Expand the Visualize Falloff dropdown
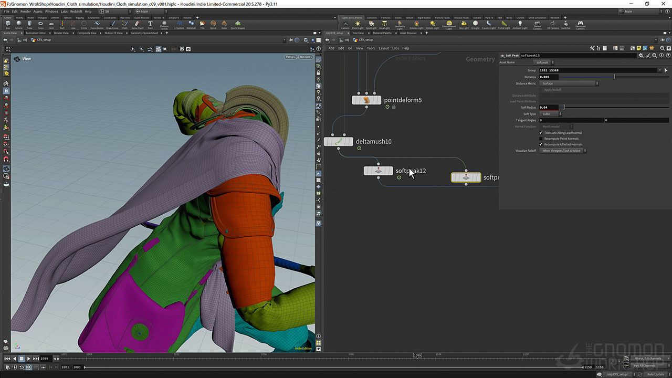 [x=564, y=151]
